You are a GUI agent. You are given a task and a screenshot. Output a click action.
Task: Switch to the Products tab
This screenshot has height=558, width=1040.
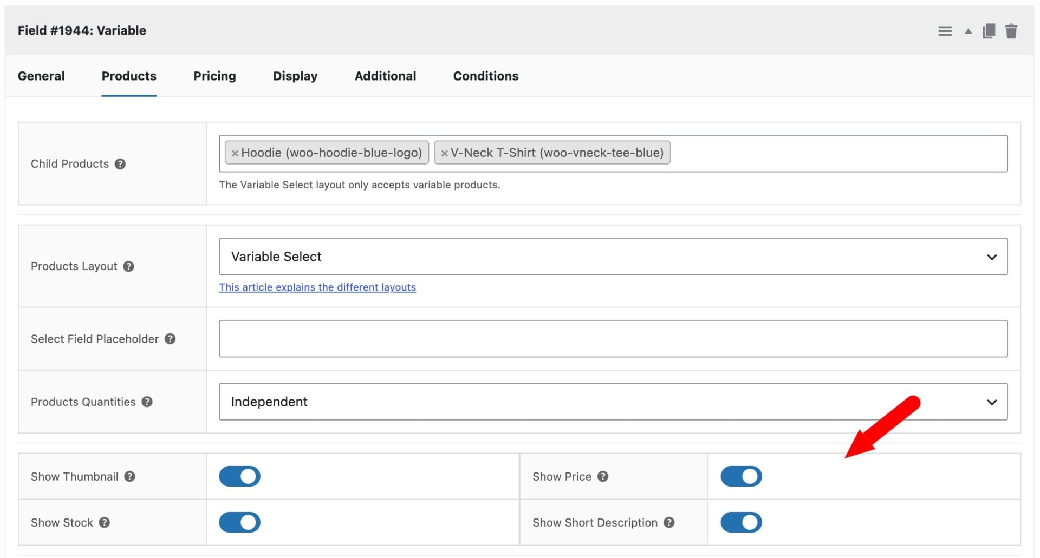click(129, 76)
